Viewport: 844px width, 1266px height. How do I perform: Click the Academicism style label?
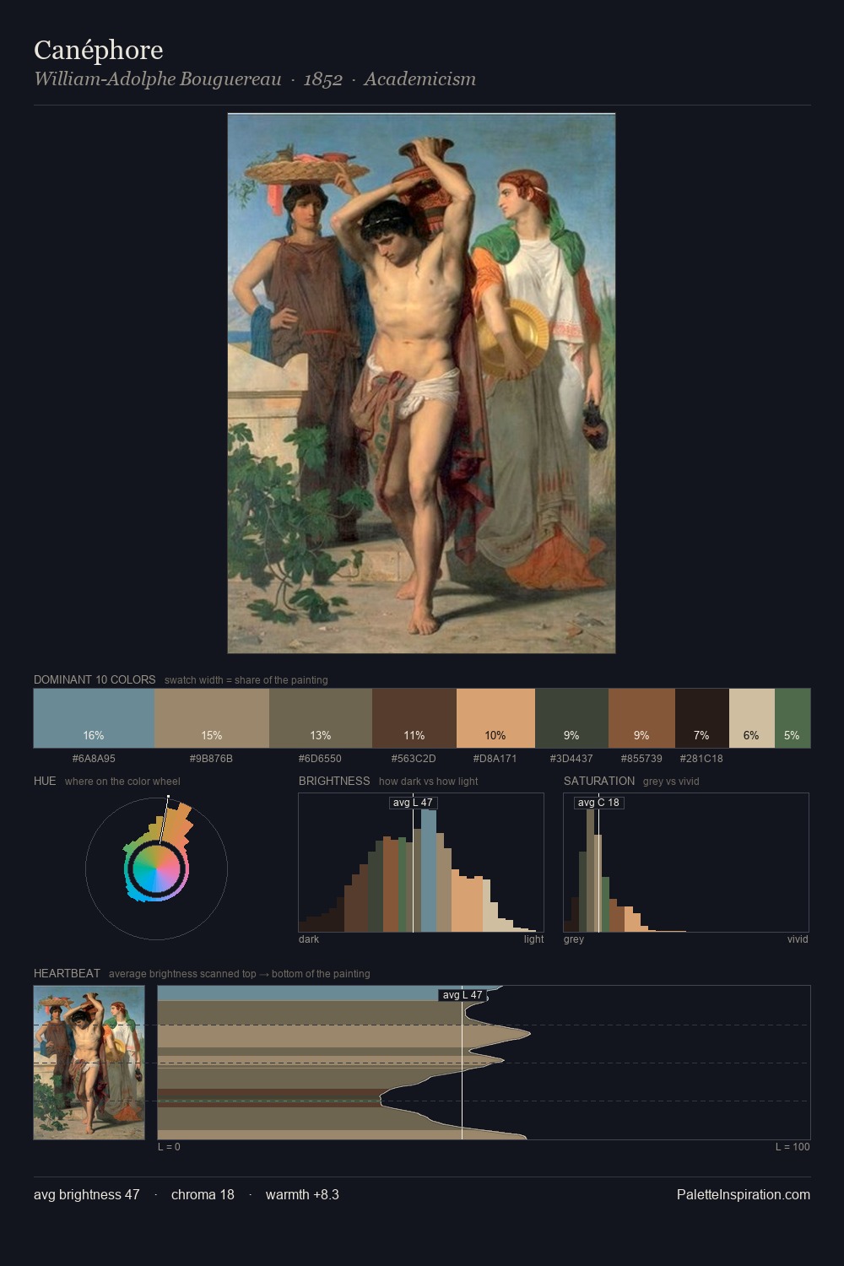[x=420, y=79]
